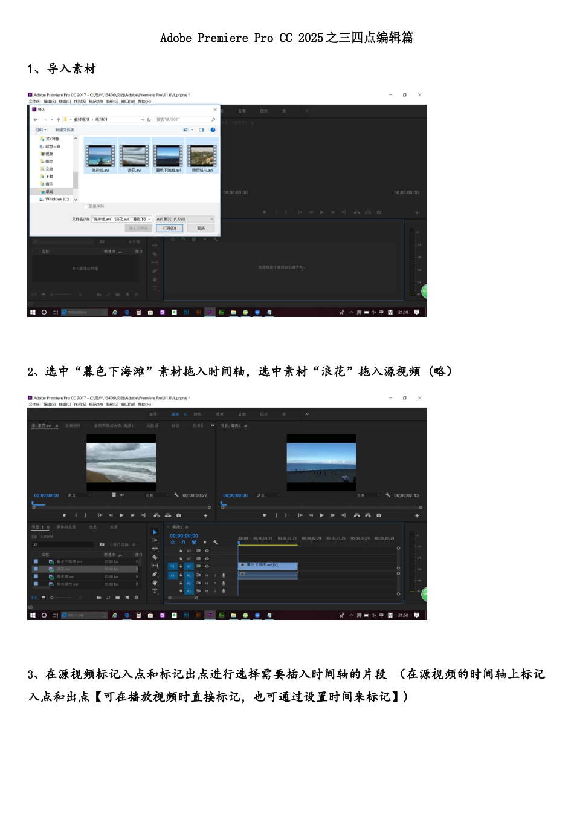The image size is (574, 813).
Task: Mute audio track A1
Action: click(x=207, y=575)
